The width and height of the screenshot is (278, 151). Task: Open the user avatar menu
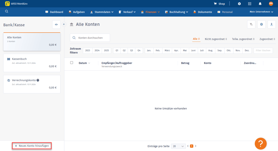tap(271, 4)
